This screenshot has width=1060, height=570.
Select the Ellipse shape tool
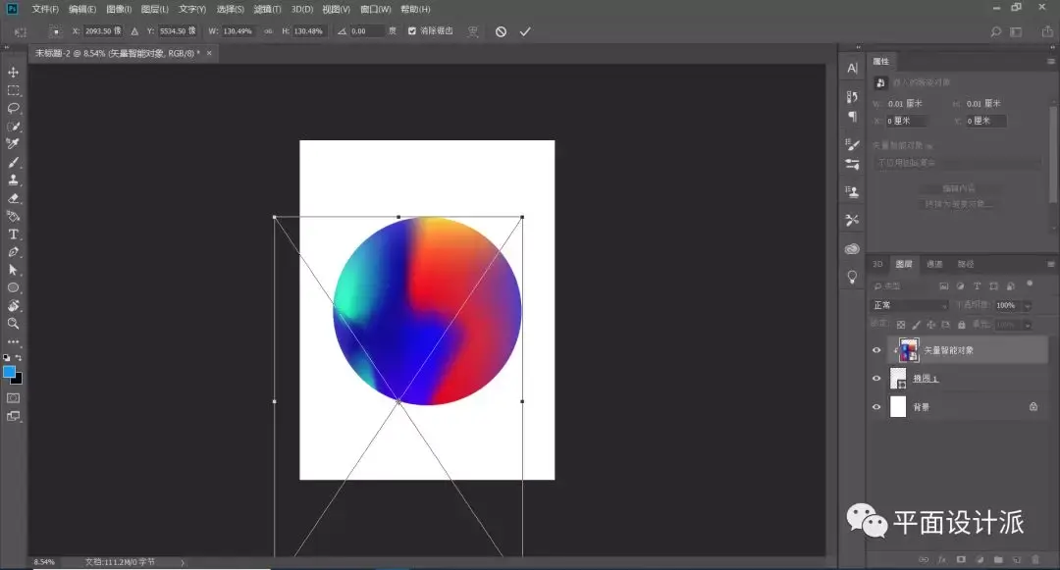tap(13, 287)
